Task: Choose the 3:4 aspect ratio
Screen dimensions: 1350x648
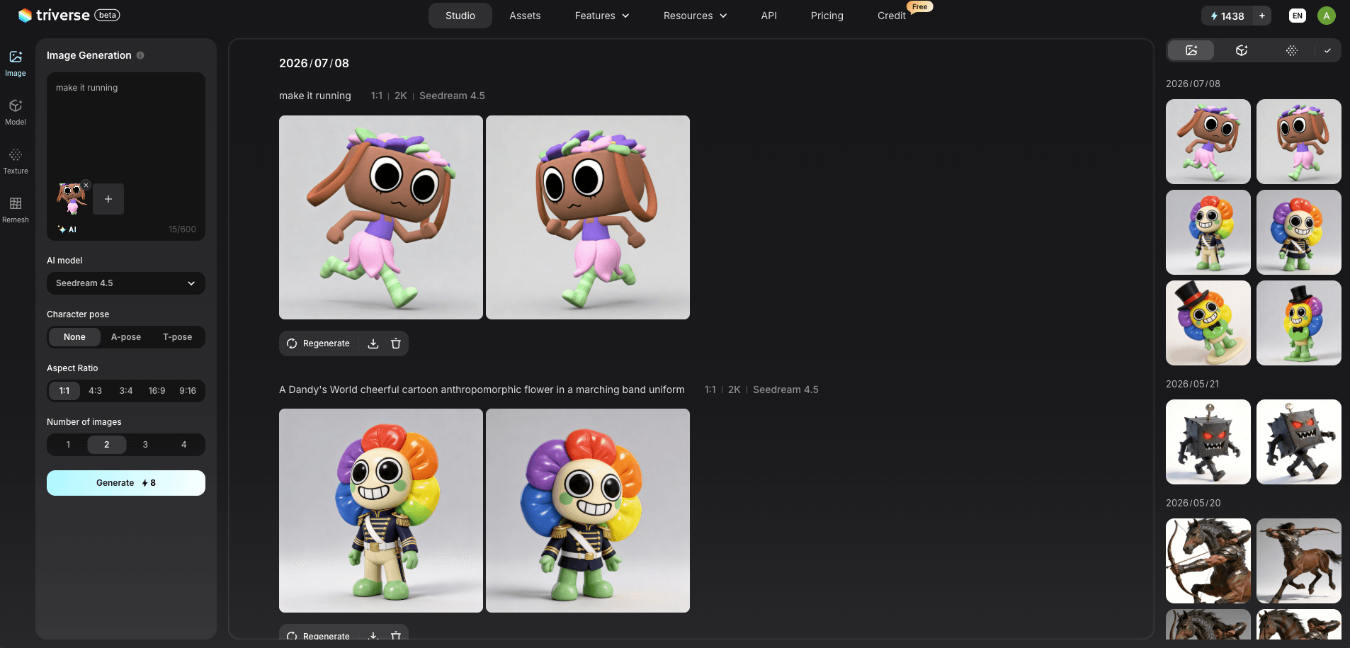Action: pos(126,391)
